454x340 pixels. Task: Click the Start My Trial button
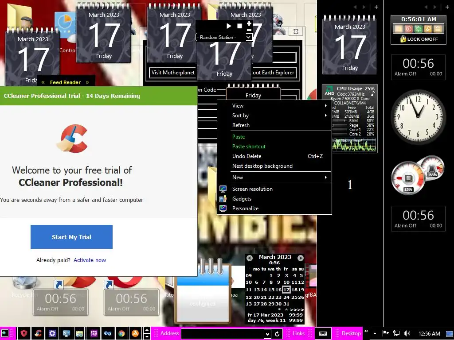71,237
